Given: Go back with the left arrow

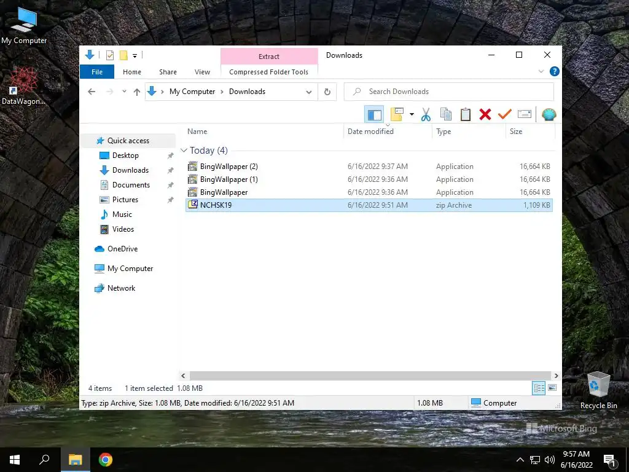Looking at the screenshot, I should [x=92, y=92].
